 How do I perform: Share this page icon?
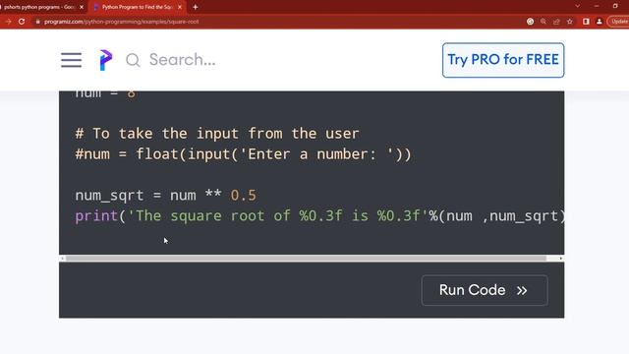click(x=556, y=22)
